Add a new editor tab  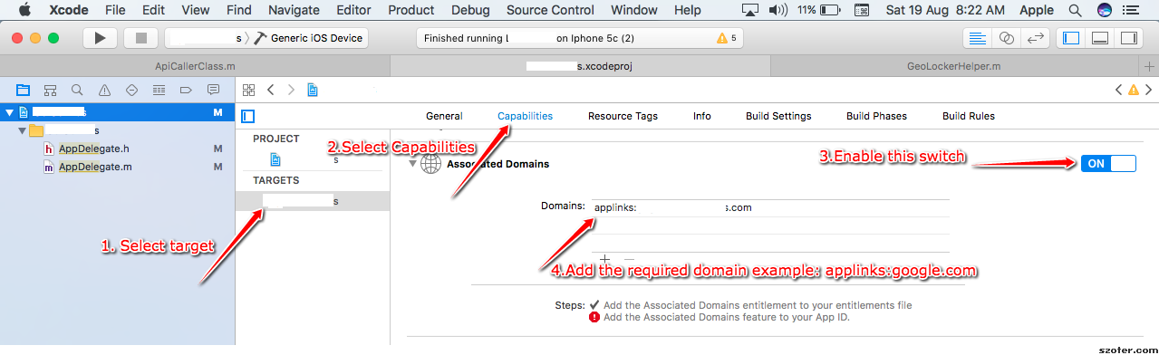point(1150,66)
